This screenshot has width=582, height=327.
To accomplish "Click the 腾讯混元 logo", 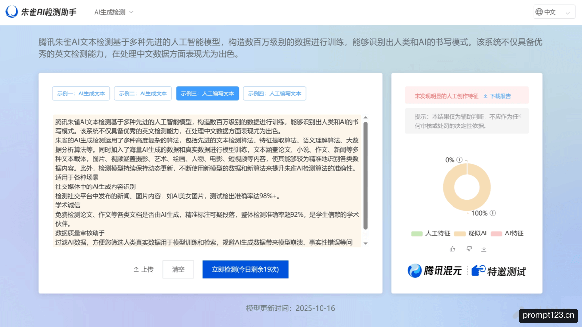I will click(435, 271).
